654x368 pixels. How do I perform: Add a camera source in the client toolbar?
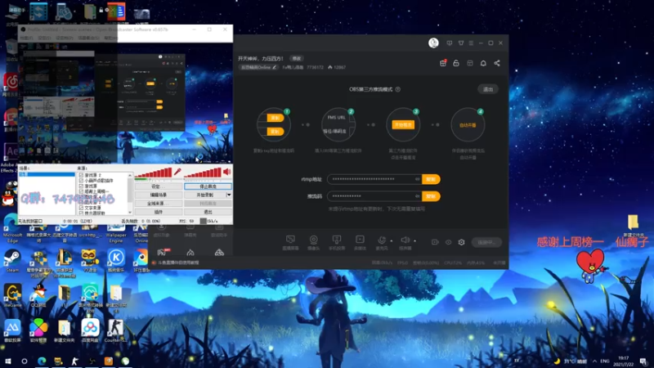pyautogui.click(x=313, y=242)
